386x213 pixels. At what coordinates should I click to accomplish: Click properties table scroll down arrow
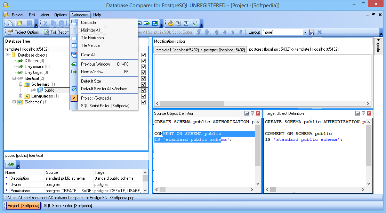(x=145, y=190)
